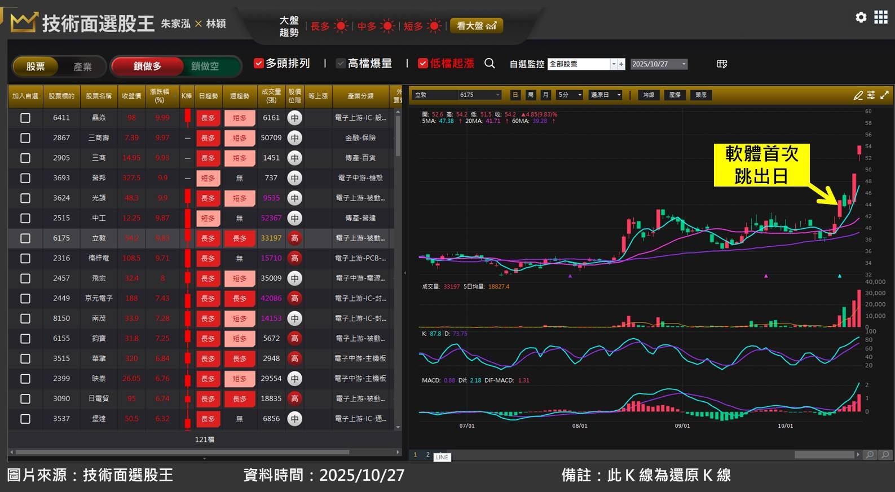This screenshot has height=492, width=895.
Task: Open the apps grid menu icon
Action: coord(881,17)
